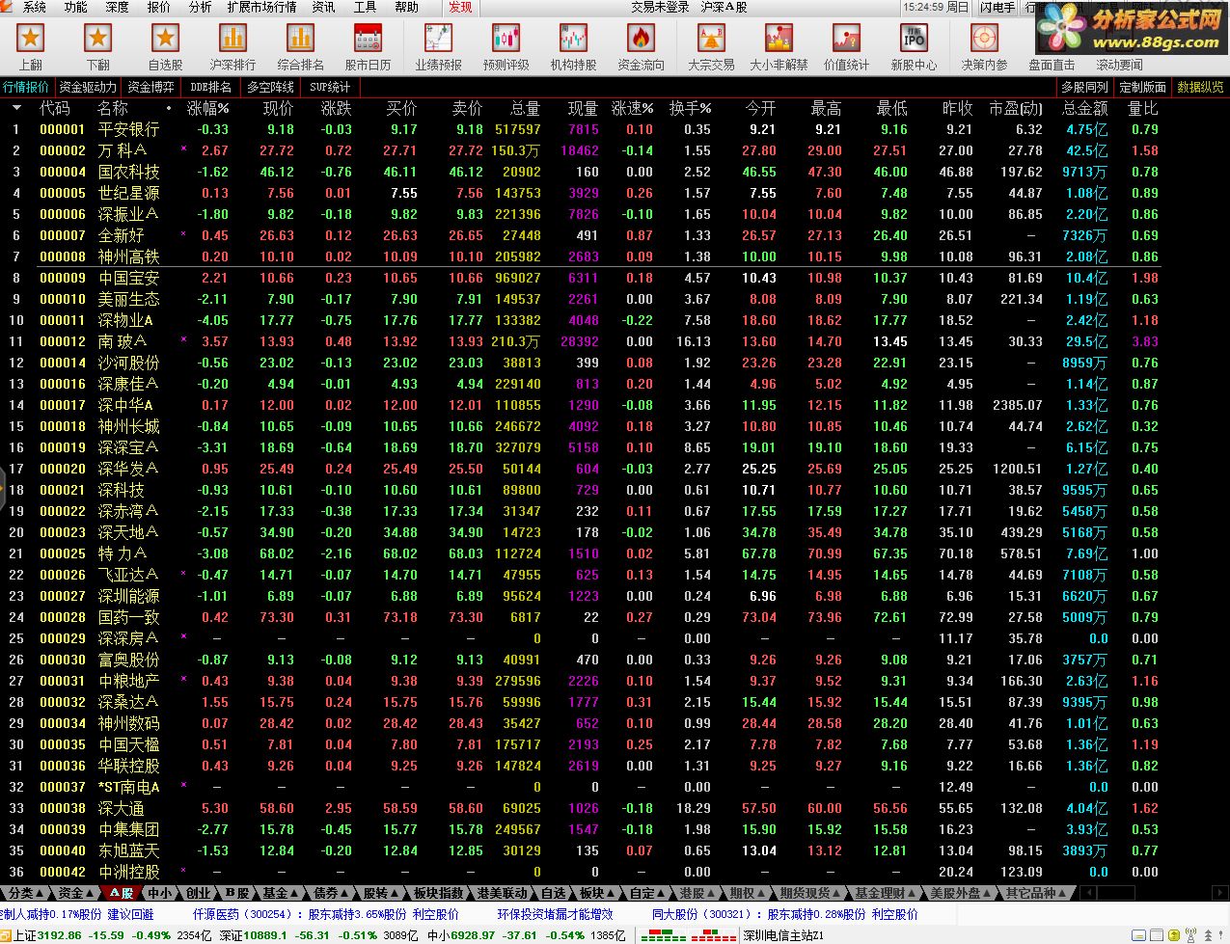
Task: Expand the 港股 bottom tab menu
Action: click(x=697, y=893)
